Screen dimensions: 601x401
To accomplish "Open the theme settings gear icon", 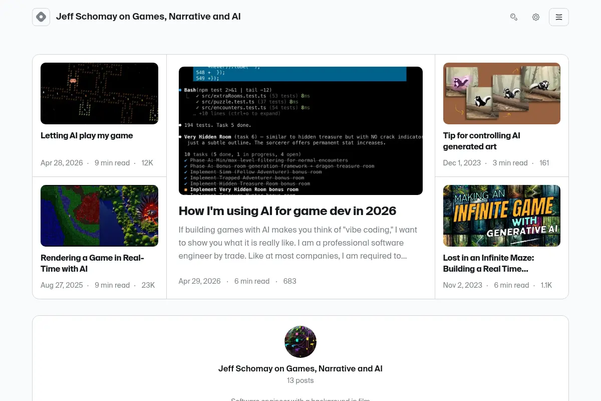I will (536, 17).
